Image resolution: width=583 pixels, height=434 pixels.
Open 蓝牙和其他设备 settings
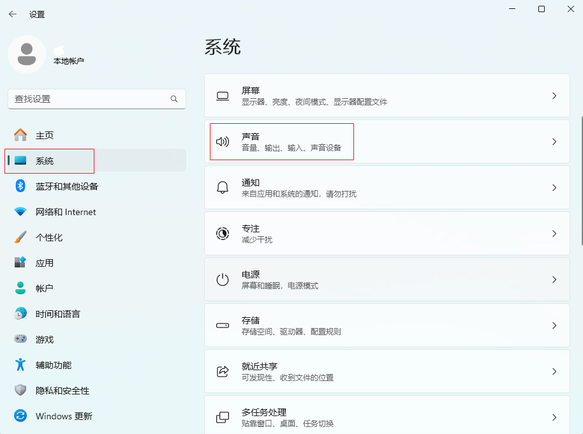[x=97, y=186]
